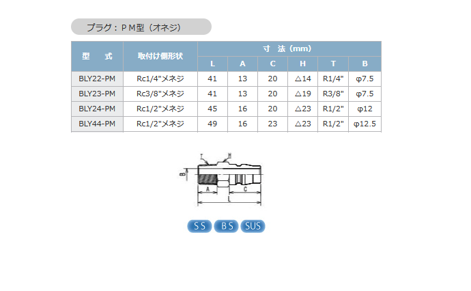Image resolution: width=471 pixels, height=291 pixels.
Task: Click the Rc1/4"メネジ cell
Action: [160, 79]
